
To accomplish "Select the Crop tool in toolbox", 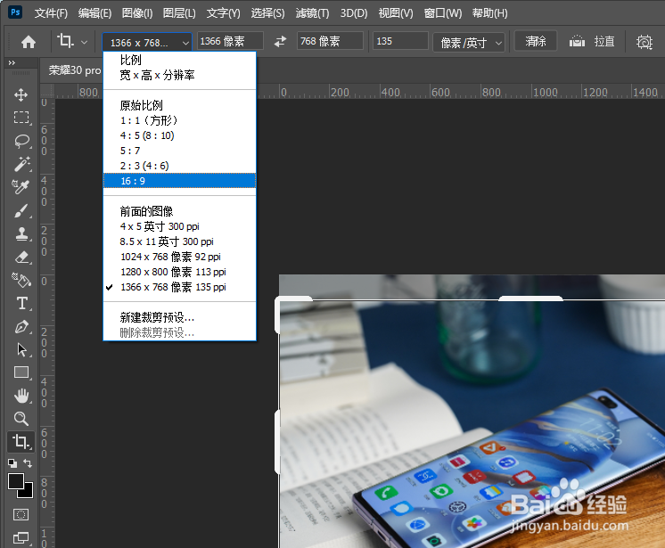I will pyautogui.click(x=21, y=442).
